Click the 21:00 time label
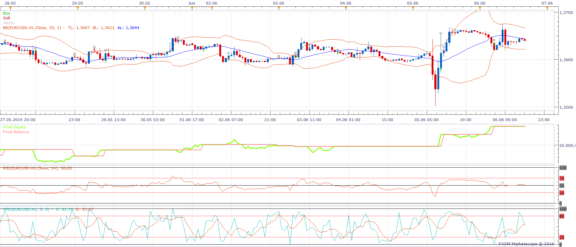The height and width of the screenshot is (247, 576). point(270,120)
